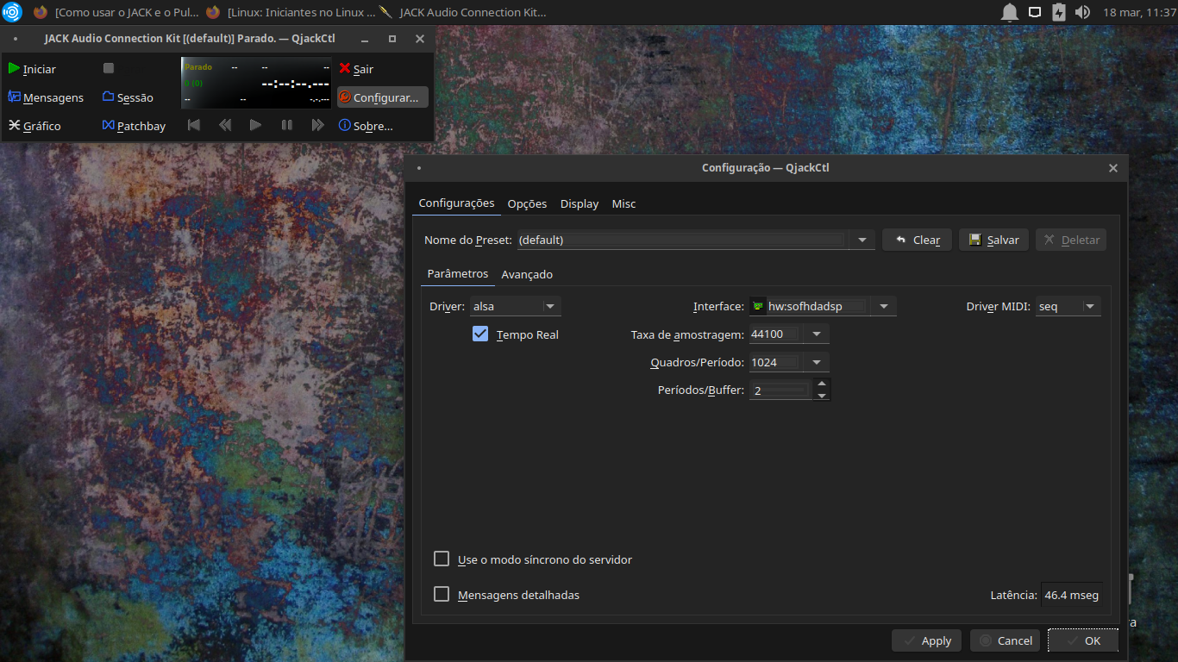Open the system application menu icon
The width and height of the screenshot is (1178, 662).
(12, 12)
